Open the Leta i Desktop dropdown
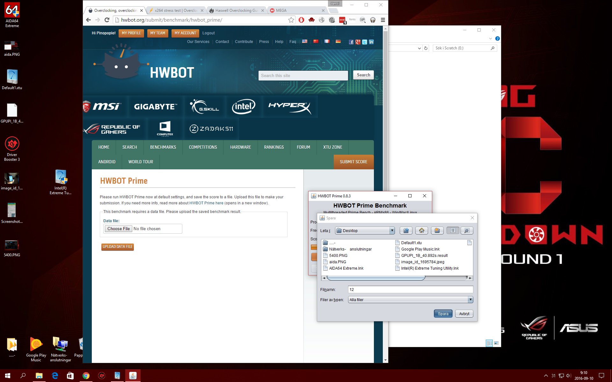This screenshot has height=382, width=612. click(x=365, y=230)
